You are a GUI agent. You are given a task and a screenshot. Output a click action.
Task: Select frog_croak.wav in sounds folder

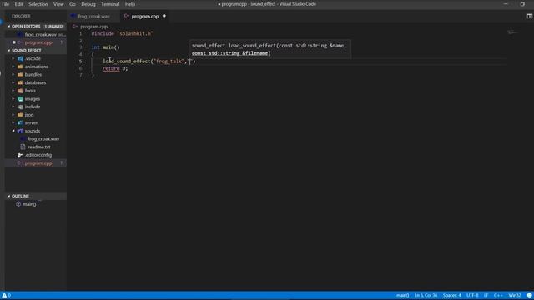(43, 139)
